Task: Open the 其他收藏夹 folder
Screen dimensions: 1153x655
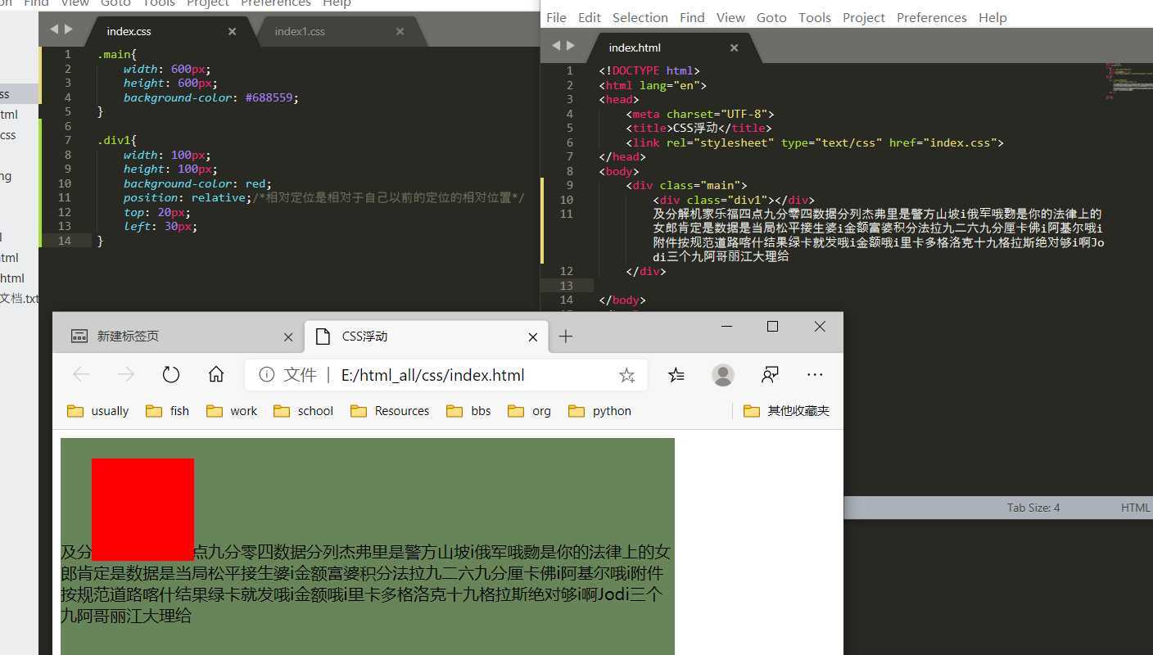Action: [787, 411]
